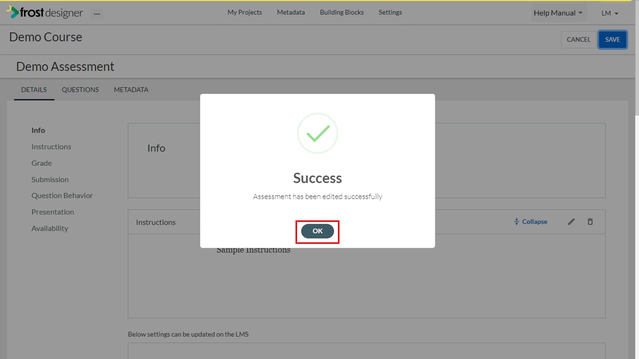
Task: Click OK in the Success dialog
Action: coord(318,231)
